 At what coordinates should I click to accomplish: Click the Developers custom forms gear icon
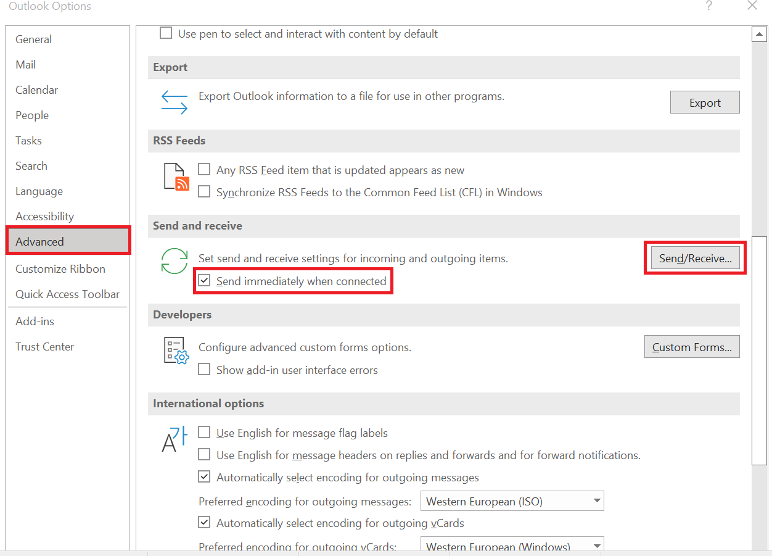176,350
